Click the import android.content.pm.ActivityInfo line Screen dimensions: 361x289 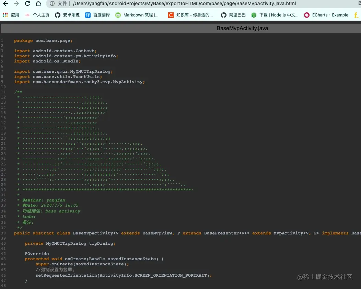pyautogui.click(x=66, y=56)
